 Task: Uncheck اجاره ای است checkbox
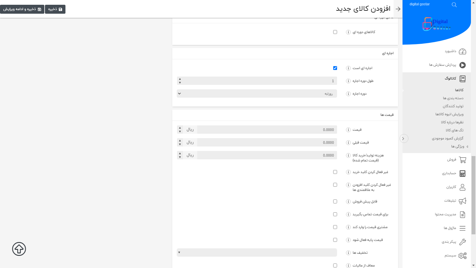pyautogui.click(x=335, y=68)
